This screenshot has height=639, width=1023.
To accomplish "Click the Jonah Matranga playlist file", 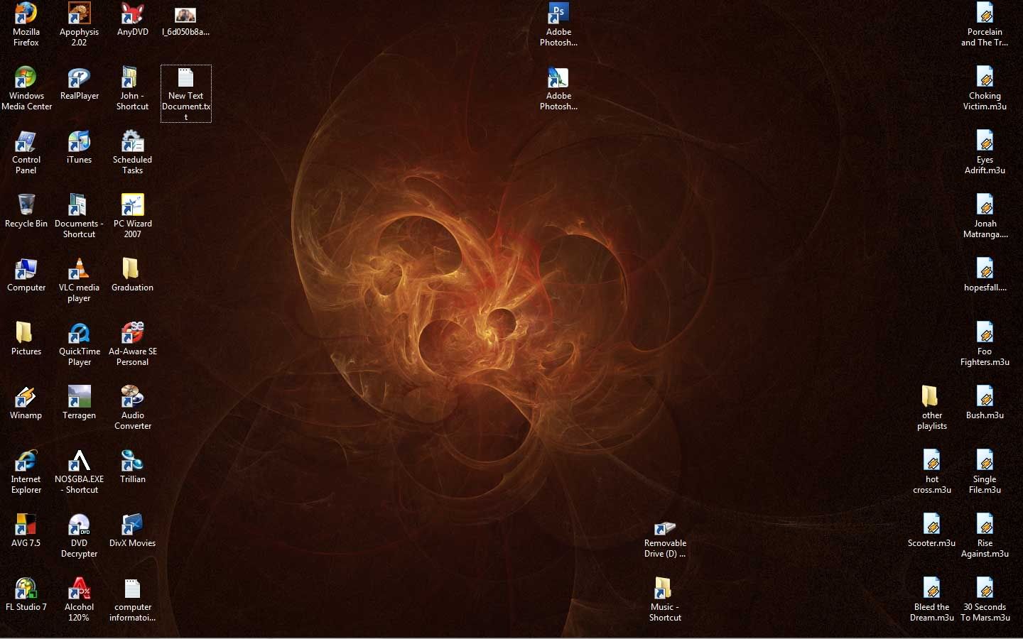I will 985,205.
